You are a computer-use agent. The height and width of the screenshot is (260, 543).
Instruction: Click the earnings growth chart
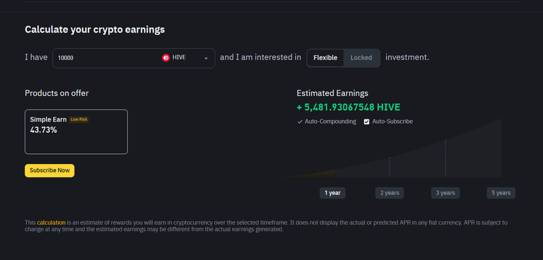390,148
